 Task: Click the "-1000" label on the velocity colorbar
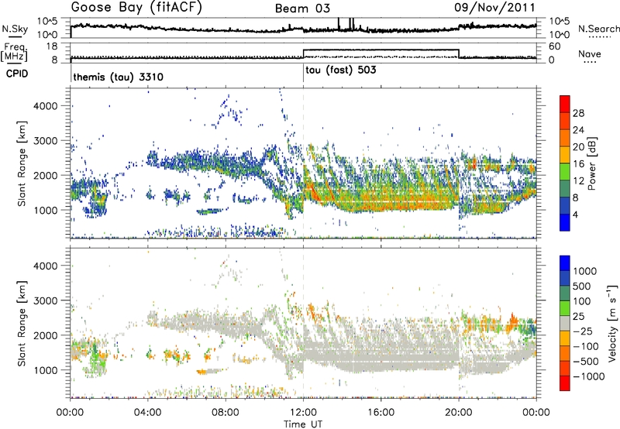pyautogui.click(x=589, y=376)
